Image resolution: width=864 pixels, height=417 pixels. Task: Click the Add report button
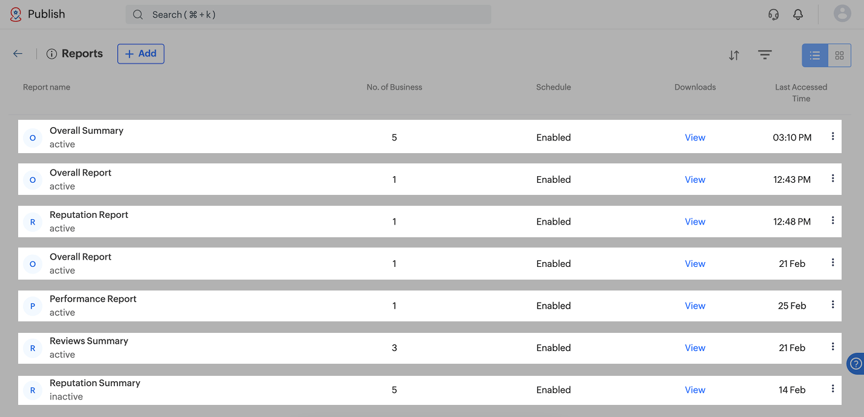pos(140,54)
